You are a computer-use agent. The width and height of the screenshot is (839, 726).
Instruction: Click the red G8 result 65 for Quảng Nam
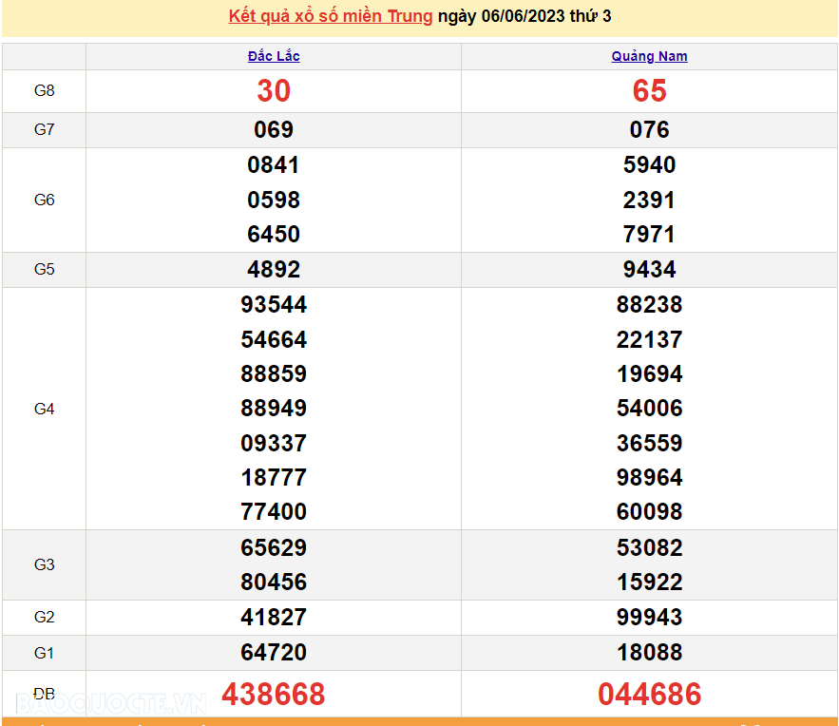pyautogui.click(x=649, y=91)
